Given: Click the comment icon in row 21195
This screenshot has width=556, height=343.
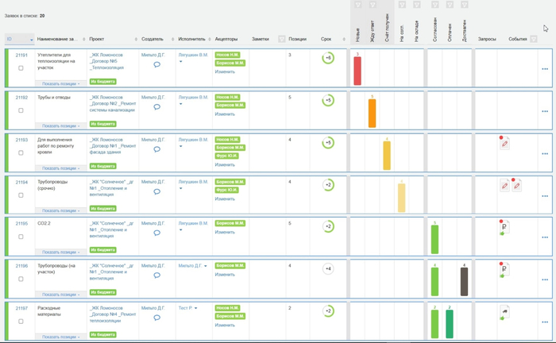Looking at the screenshot, I should coord(156,233).
